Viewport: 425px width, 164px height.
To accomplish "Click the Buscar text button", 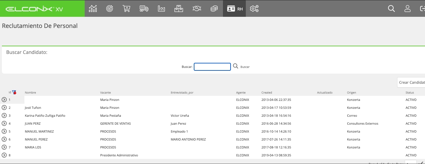I will click(245, 67).
